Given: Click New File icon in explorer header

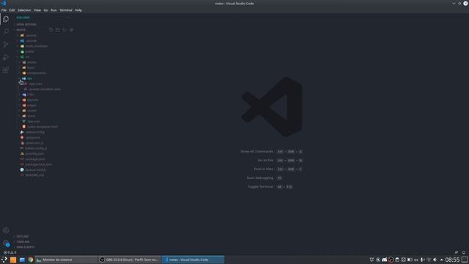Looking at the screenshot, I should tap(51, 30).
